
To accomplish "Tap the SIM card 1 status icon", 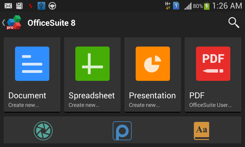I will point(176,6).
